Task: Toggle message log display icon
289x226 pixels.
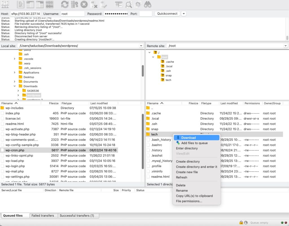Action: click(x=21, y=4)
